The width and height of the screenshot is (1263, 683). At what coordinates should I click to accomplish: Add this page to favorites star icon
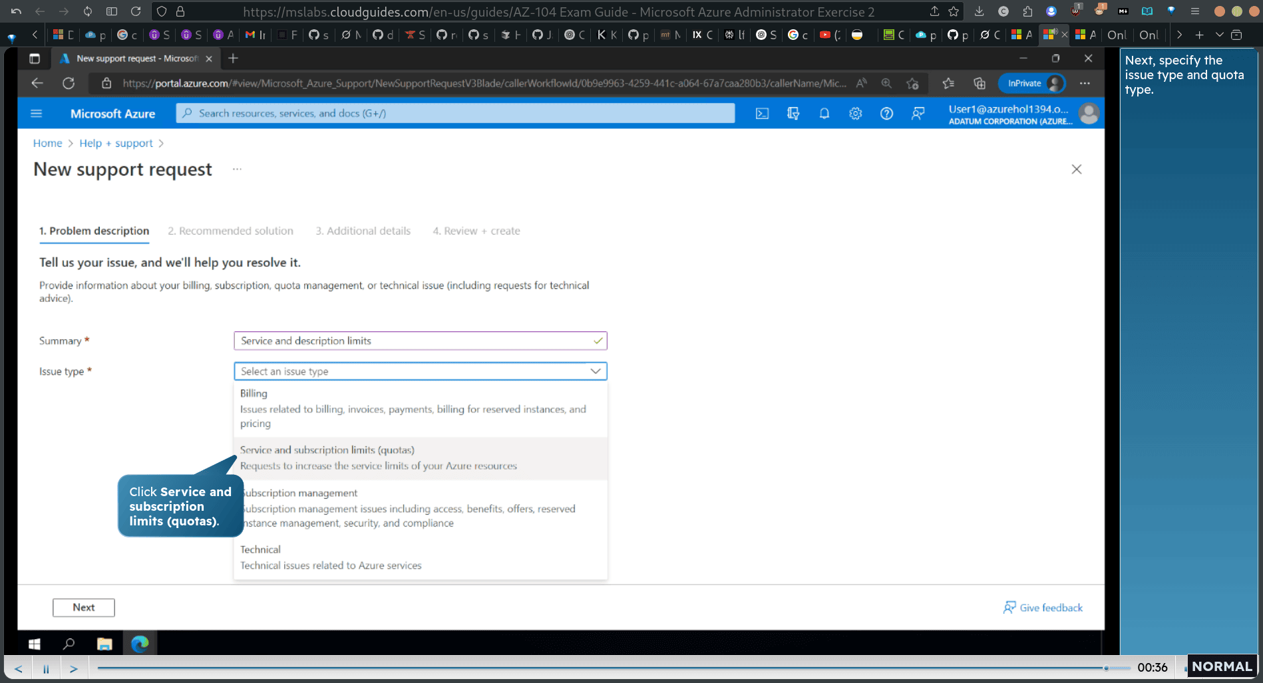point(912,83)
